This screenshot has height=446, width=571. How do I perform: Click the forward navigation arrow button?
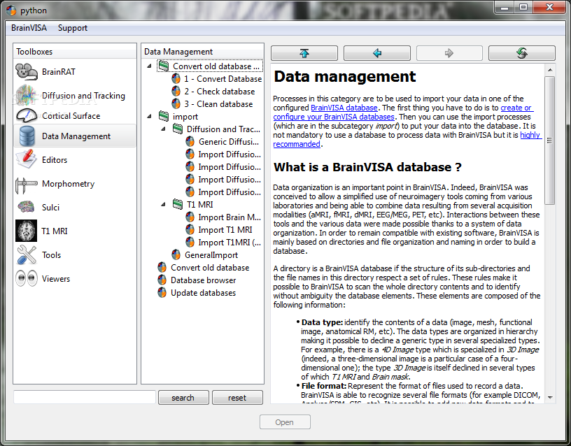449,53
